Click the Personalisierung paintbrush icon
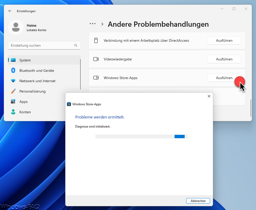 click(x=13, y=91)
